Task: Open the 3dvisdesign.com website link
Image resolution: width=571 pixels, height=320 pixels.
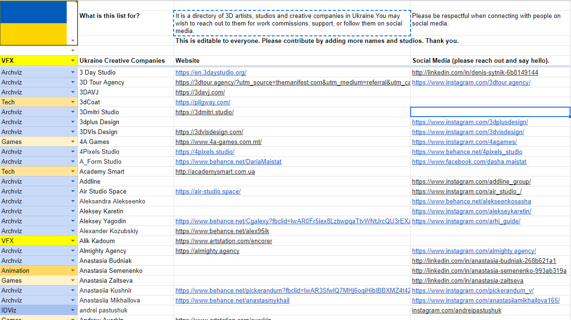Action: point(209,132)
